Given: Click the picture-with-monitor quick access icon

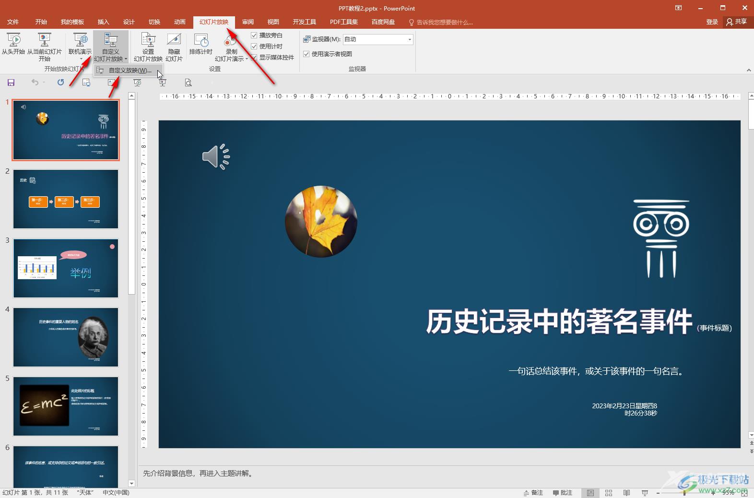Looking at the screenshot, I should coord(86,83).
